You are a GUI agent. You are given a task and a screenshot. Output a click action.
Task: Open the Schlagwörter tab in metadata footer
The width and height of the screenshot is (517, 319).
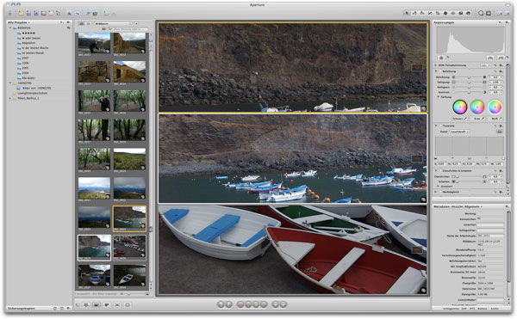click(x=451, y=309)
